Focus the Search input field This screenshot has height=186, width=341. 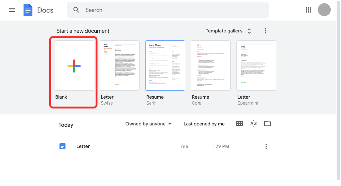[168, 10]
